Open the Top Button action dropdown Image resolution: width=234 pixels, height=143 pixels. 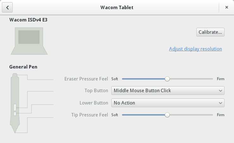click(x=168, y=91)
